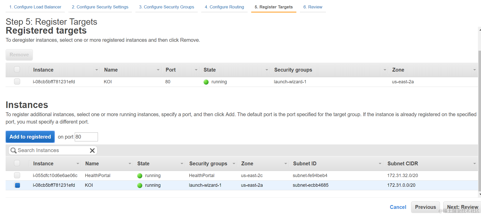The width and height of the screenshot is (481, 215).
Task: Click green running status dot for HealthPortal
Action: tap(140, 176)
